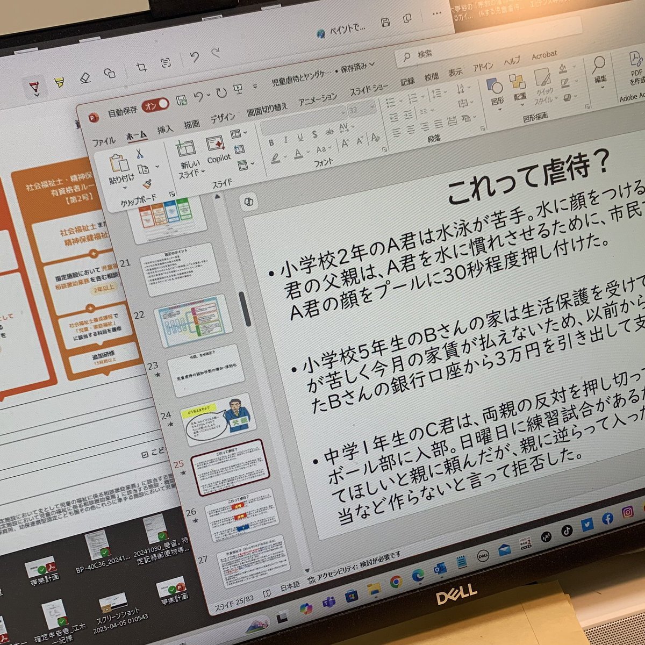The width and height of the screenshot is (645, 645).
Task: Open the 保存済み saved status dropdown
Action: pyautogui.click(x=357, y=67)
